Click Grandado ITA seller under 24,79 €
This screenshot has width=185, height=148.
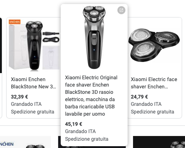click(x=146, y=104)
